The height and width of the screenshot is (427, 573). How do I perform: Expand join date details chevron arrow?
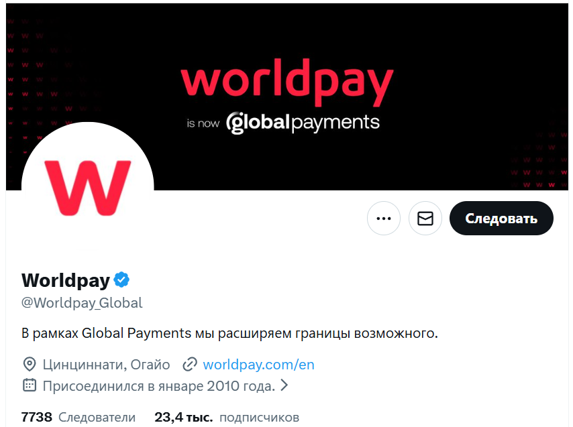284,385
